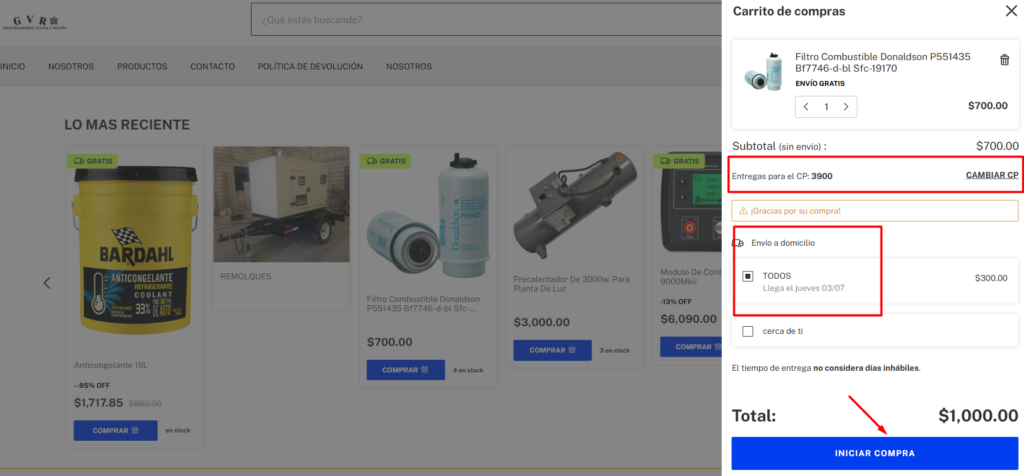Click the cart product title Filtro Combustible Donaldson
Screen dimensions: 1024x476
tap(882, 62)
